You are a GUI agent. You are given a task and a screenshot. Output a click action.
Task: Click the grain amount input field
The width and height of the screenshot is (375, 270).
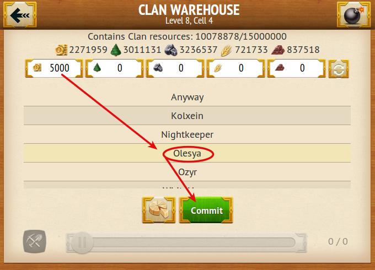(235, 68)
